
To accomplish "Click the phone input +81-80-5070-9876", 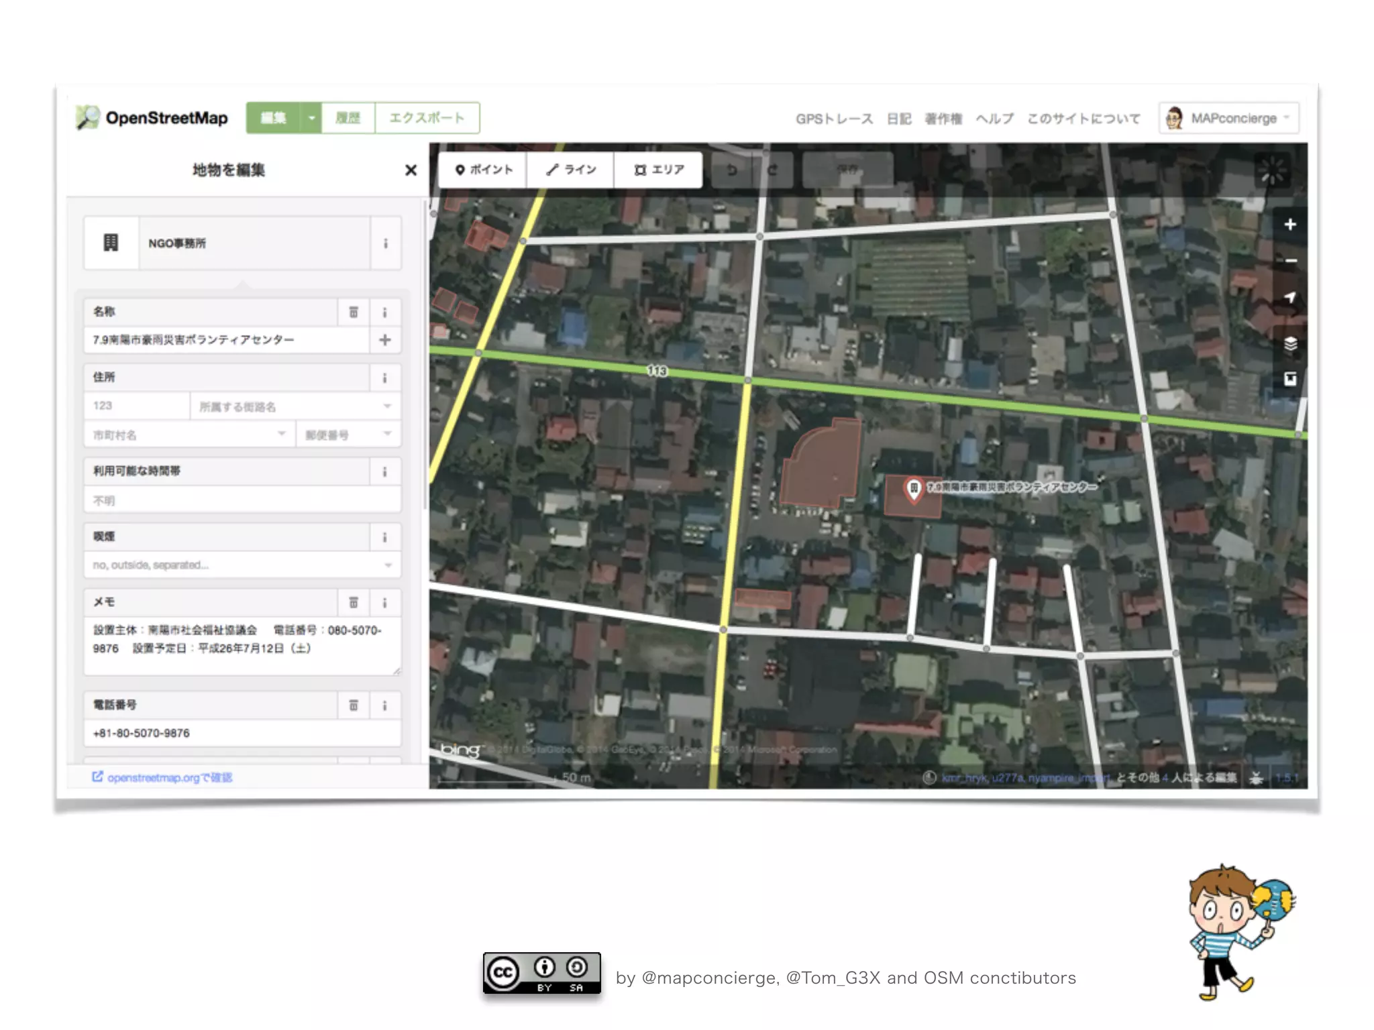I will pyautogui.click(x=242, y=733).
